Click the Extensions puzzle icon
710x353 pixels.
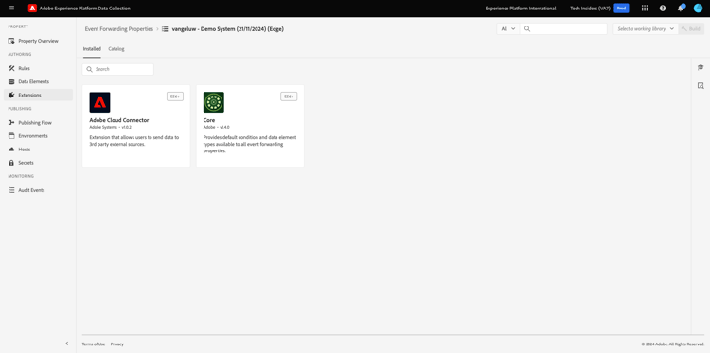(x=11, y=95)
